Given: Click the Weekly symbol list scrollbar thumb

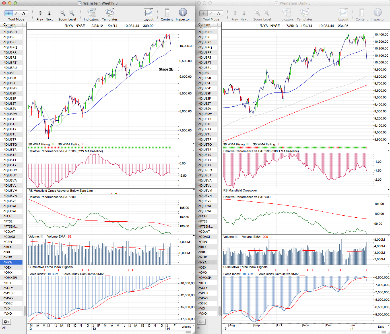Looking at the screenshot, I should coord(25,311).
